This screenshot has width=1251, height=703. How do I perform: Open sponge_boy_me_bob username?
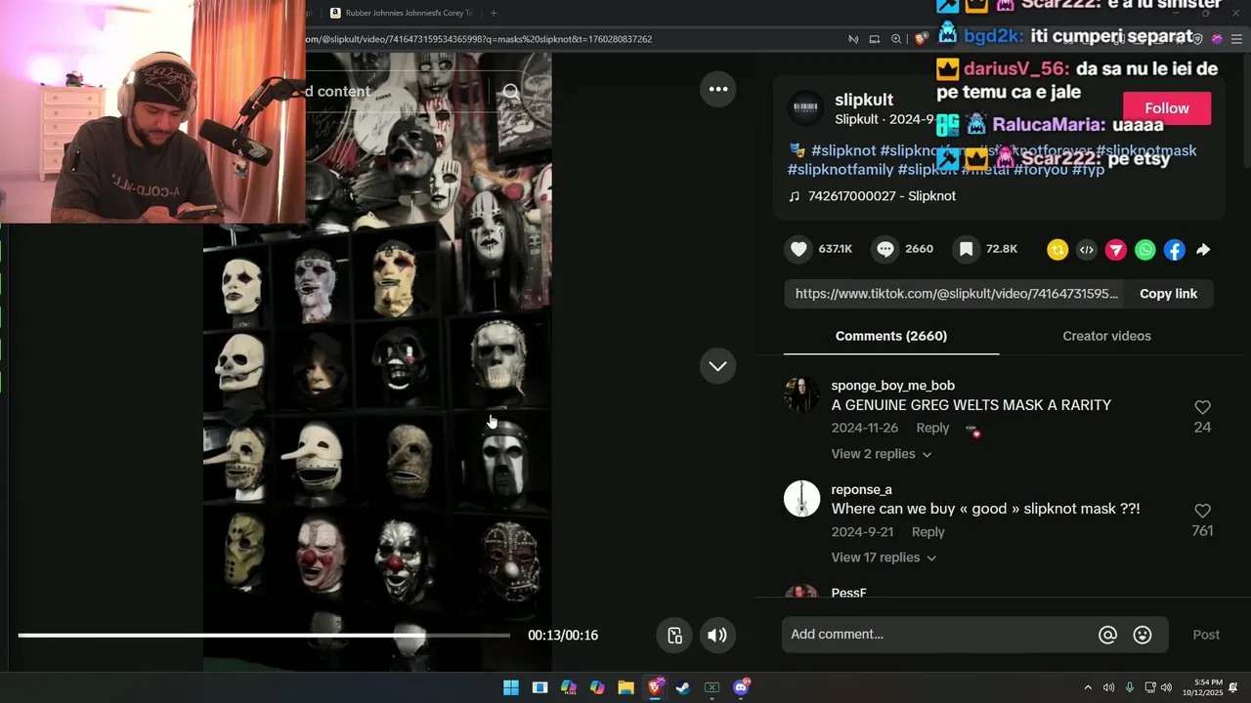(x=893, y=386)
